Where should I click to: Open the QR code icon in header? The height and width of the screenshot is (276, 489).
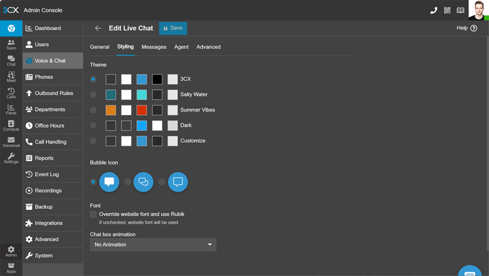point(447,10)
